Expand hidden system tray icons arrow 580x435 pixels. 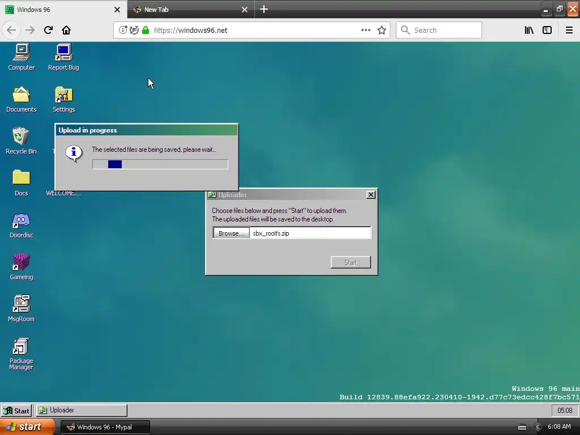538,427
